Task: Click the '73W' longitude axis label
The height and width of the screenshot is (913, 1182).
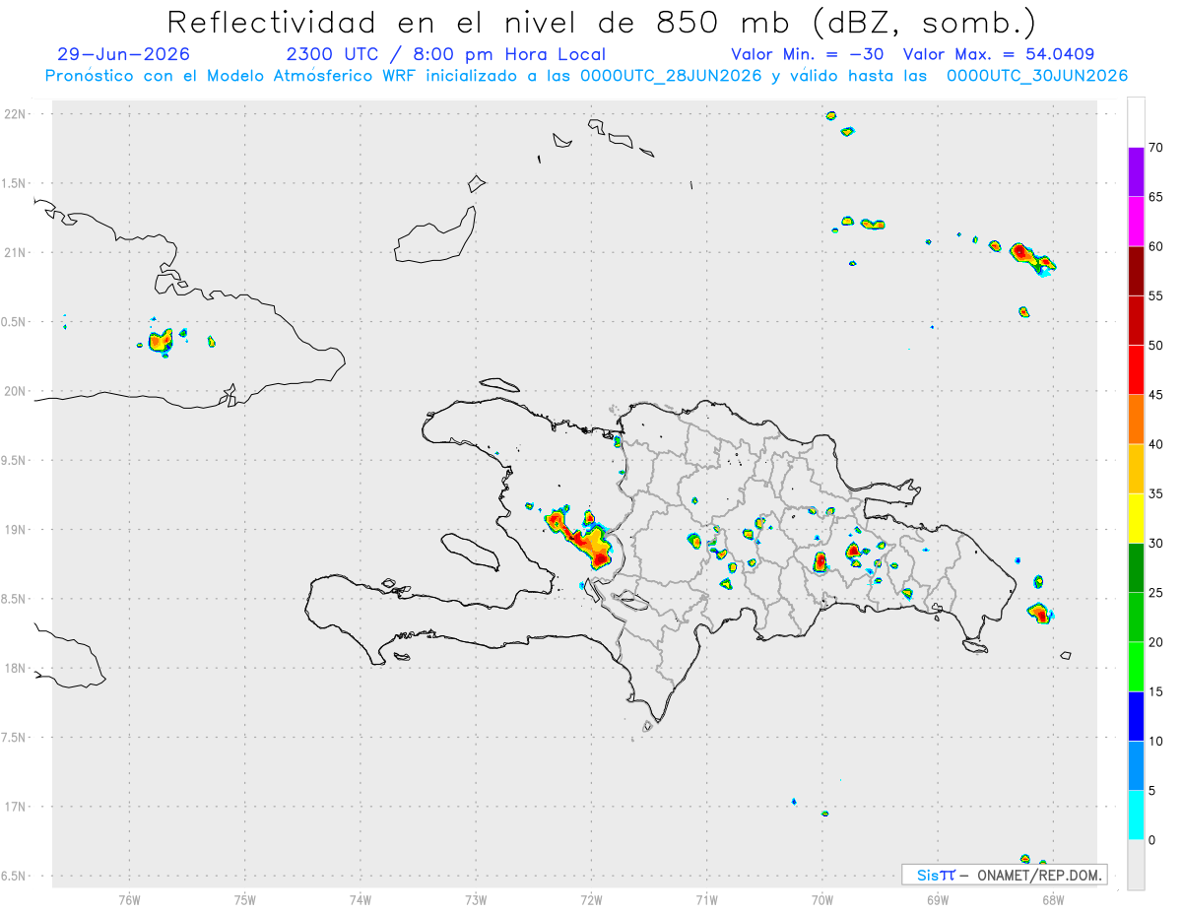Action: click(x=476, y=900)
